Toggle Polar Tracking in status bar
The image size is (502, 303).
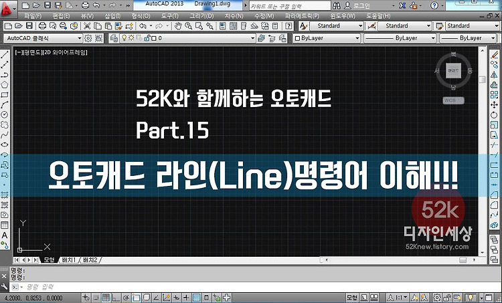point(126,298)
